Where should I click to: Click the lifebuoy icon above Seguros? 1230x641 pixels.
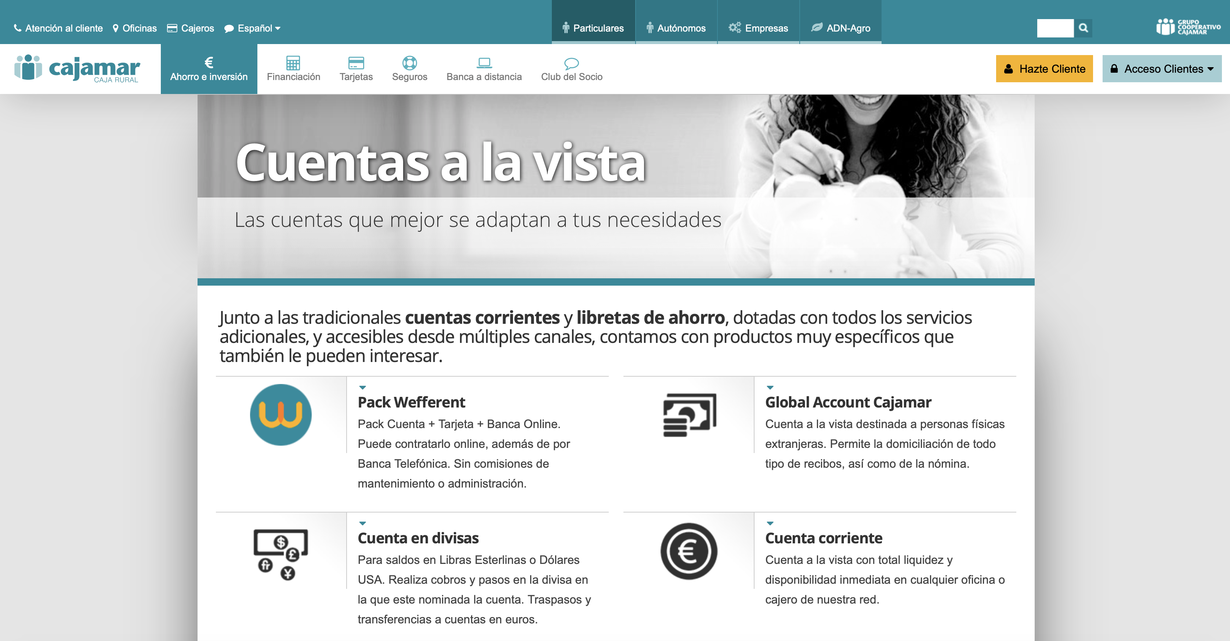[410, 63]
